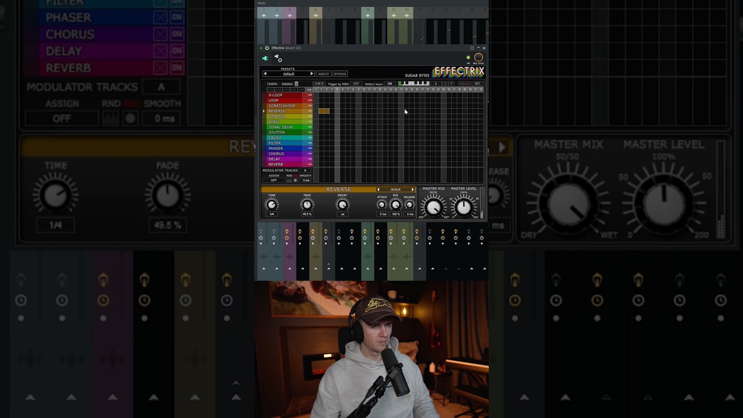Toggle the CHORUS track ON button
This screenshot has width=743, height=418.
(310, 153)
